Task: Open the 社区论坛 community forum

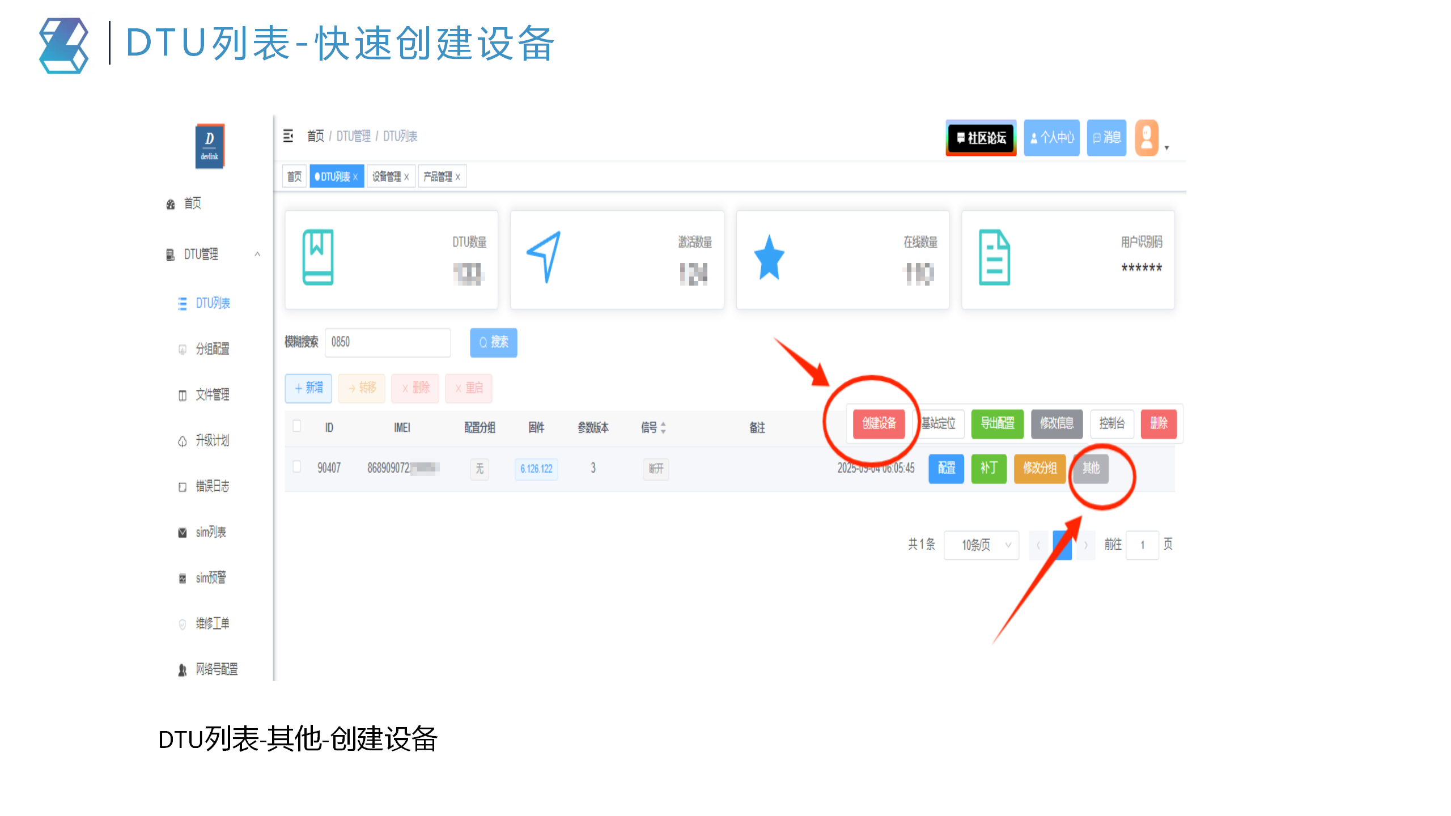Action: click(x=981, y=137)
